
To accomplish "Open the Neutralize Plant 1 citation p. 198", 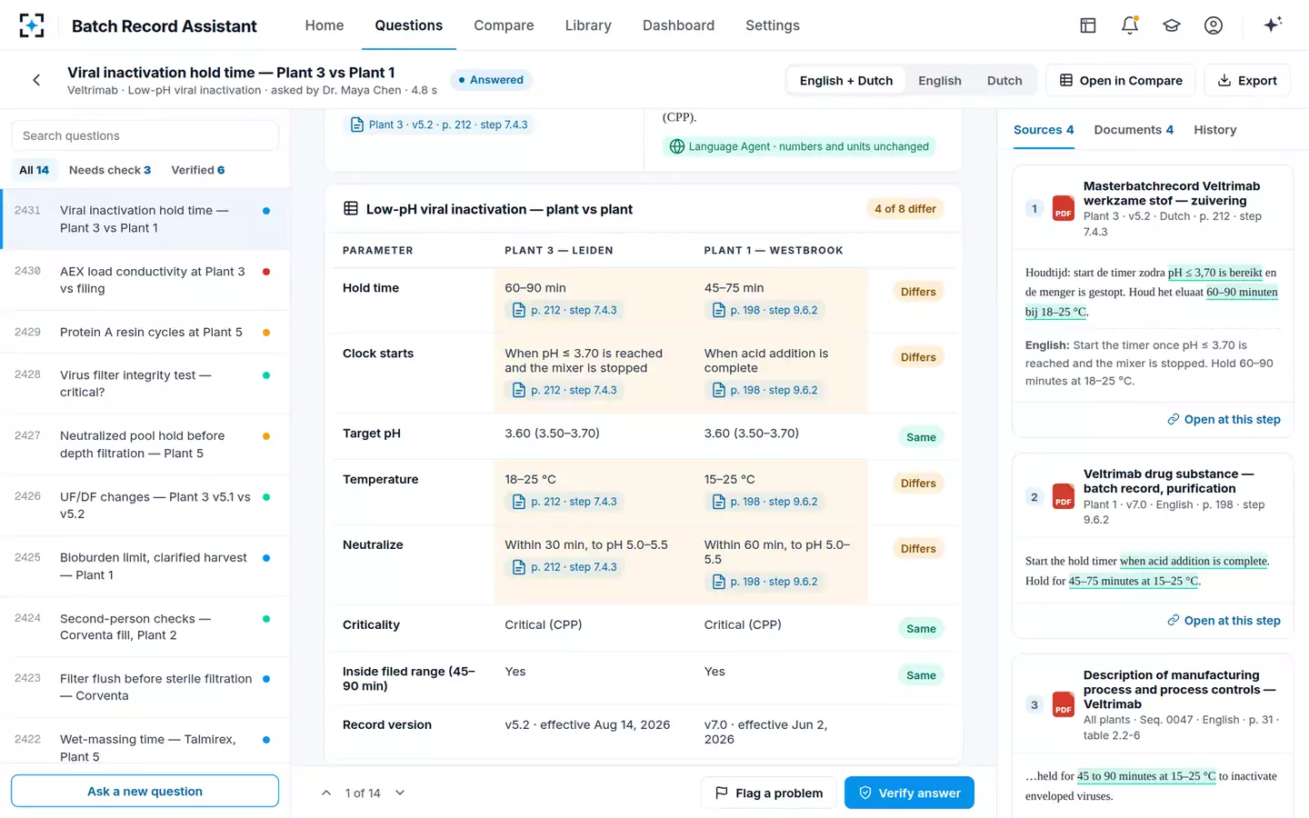I will pyautogui.click(x=764, y=582).
